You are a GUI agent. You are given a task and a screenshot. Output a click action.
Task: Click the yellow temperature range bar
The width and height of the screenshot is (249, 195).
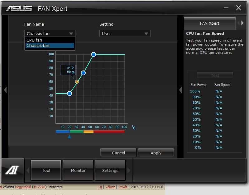89,132
